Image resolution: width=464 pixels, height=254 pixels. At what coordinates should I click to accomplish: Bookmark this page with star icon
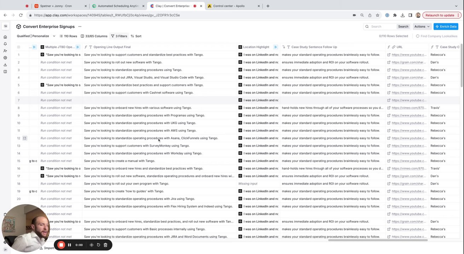(x=378, y=15)
